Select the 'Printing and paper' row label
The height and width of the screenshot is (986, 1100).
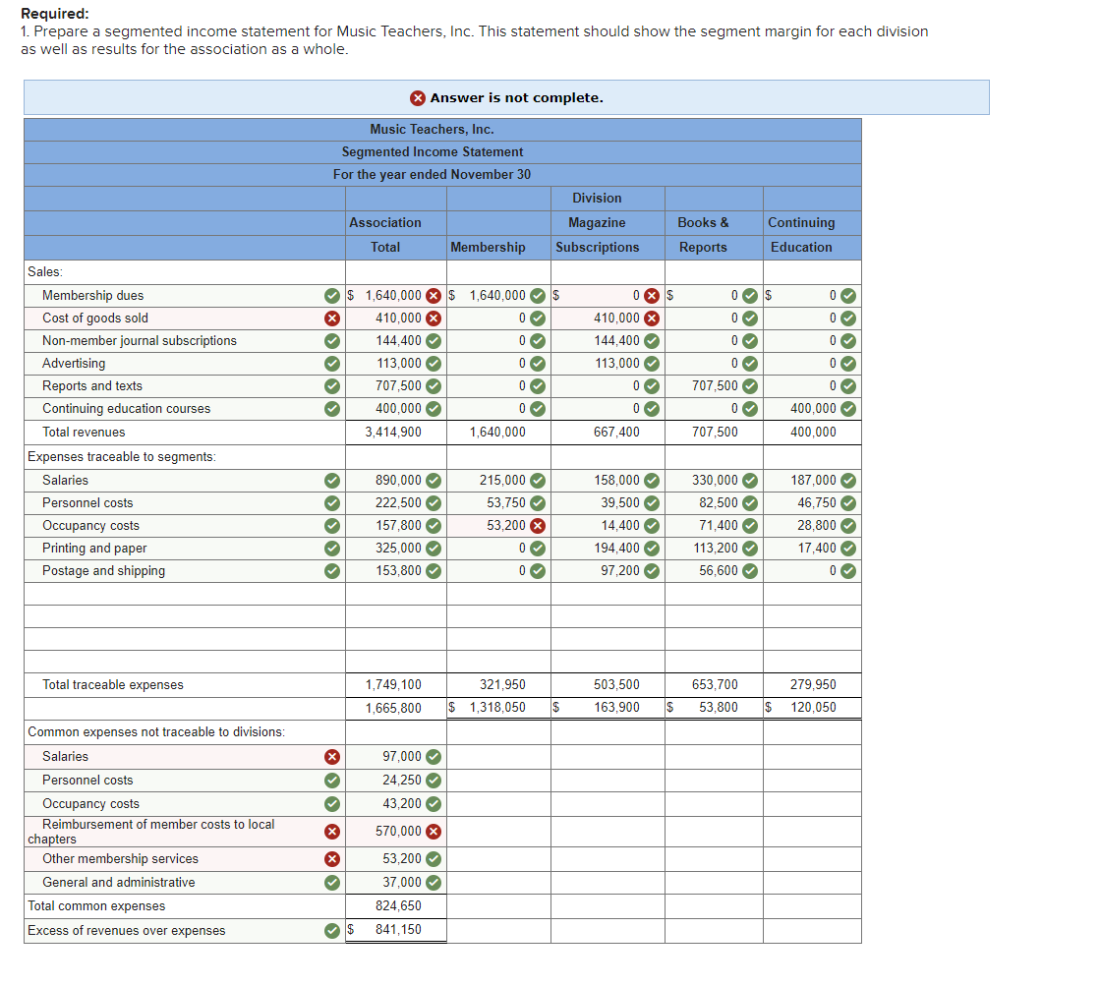point(94,549)
